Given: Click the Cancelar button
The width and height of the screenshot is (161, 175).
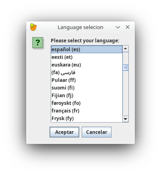Looking at the screenshot, I should (97, 132).
